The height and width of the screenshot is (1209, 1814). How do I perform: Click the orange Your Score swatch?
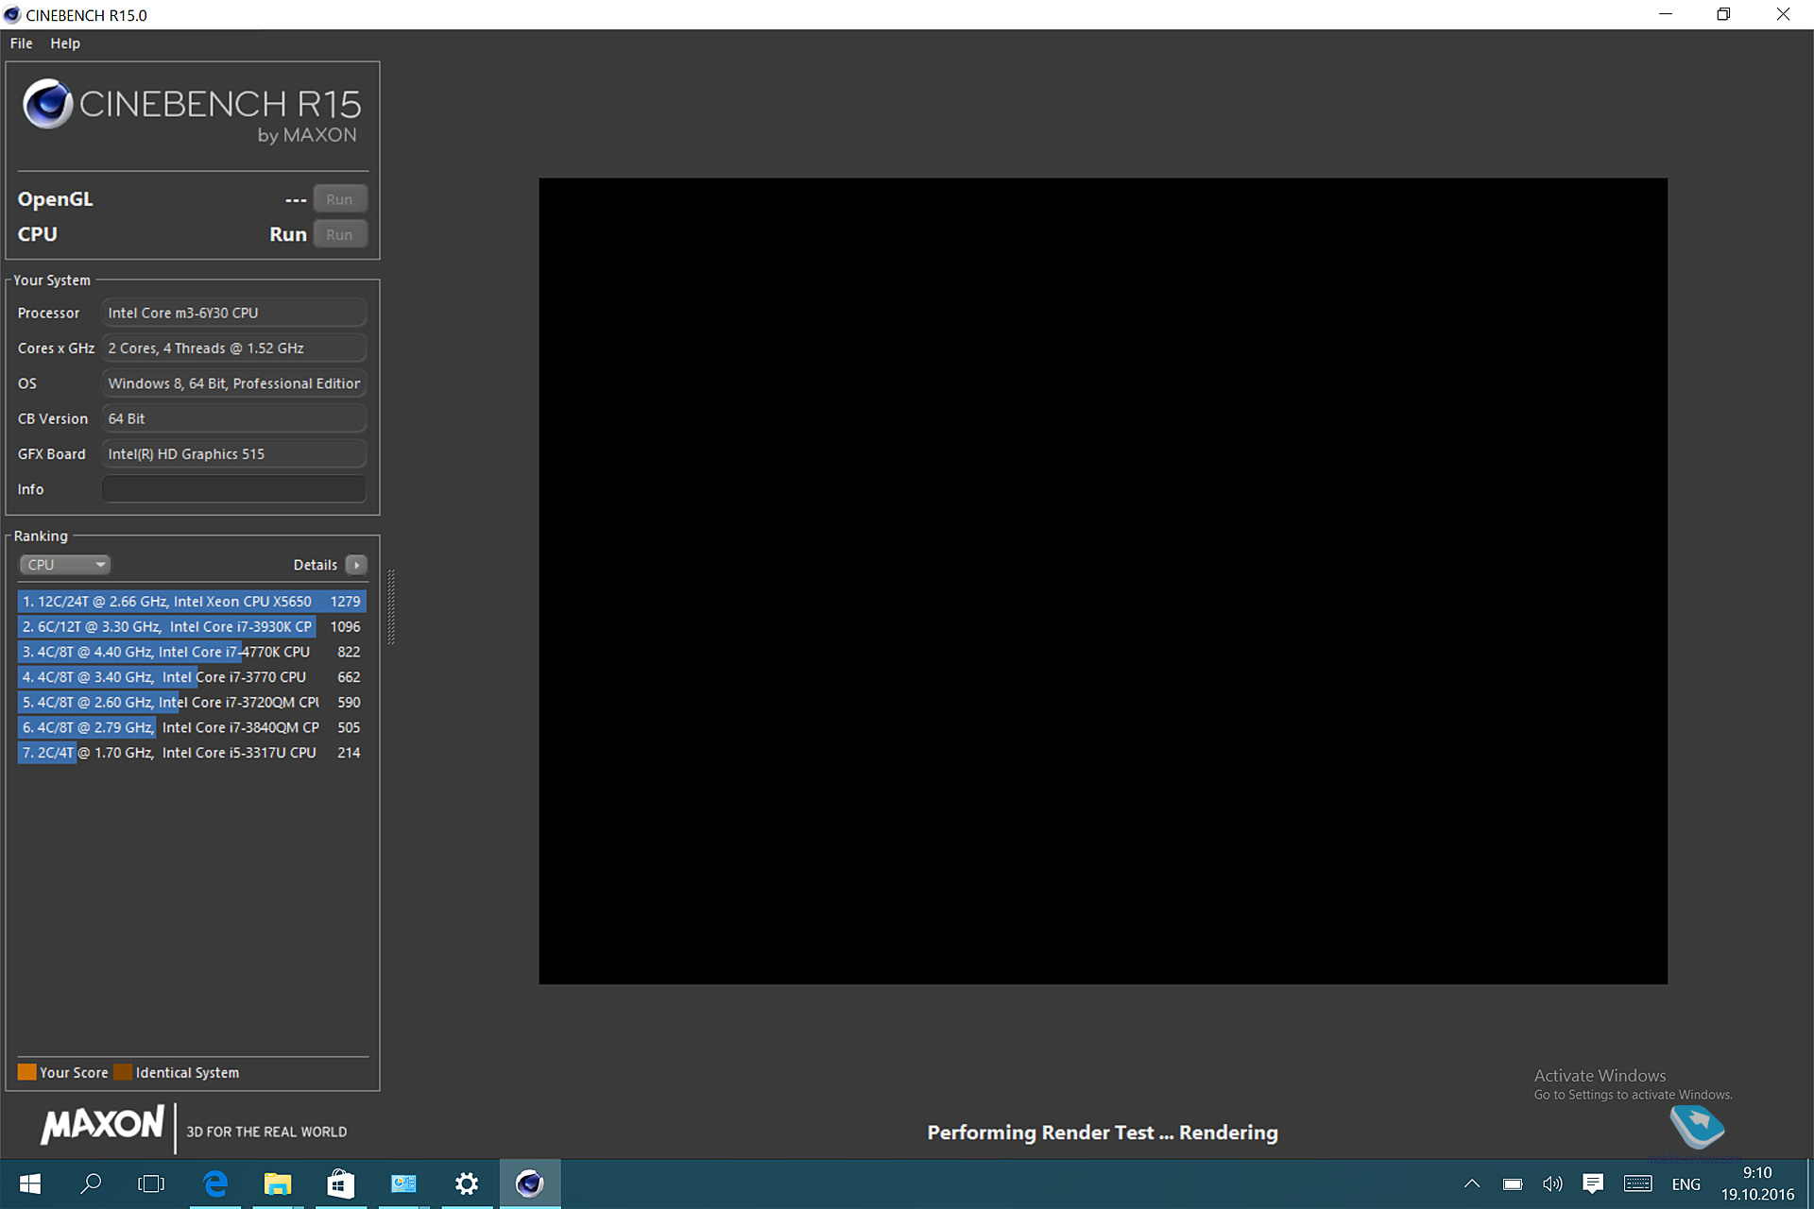click(x=26, y=1072)
